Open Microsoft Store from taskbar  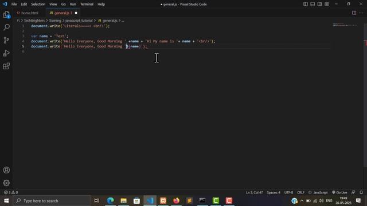(x=136, y=201)
